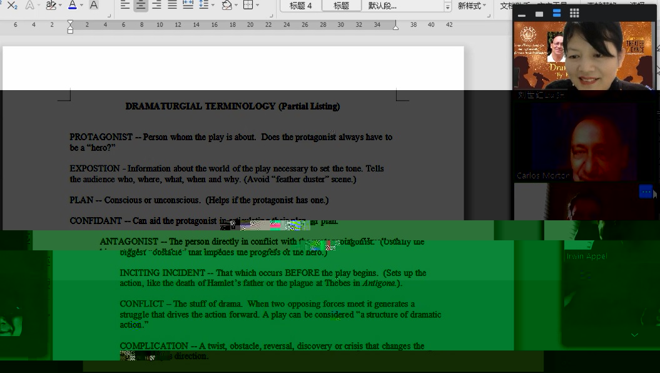Image resolution: width=660 pixels, height=373 pixels.
Task: Justify the paragraph text
Action: point(172,5)
